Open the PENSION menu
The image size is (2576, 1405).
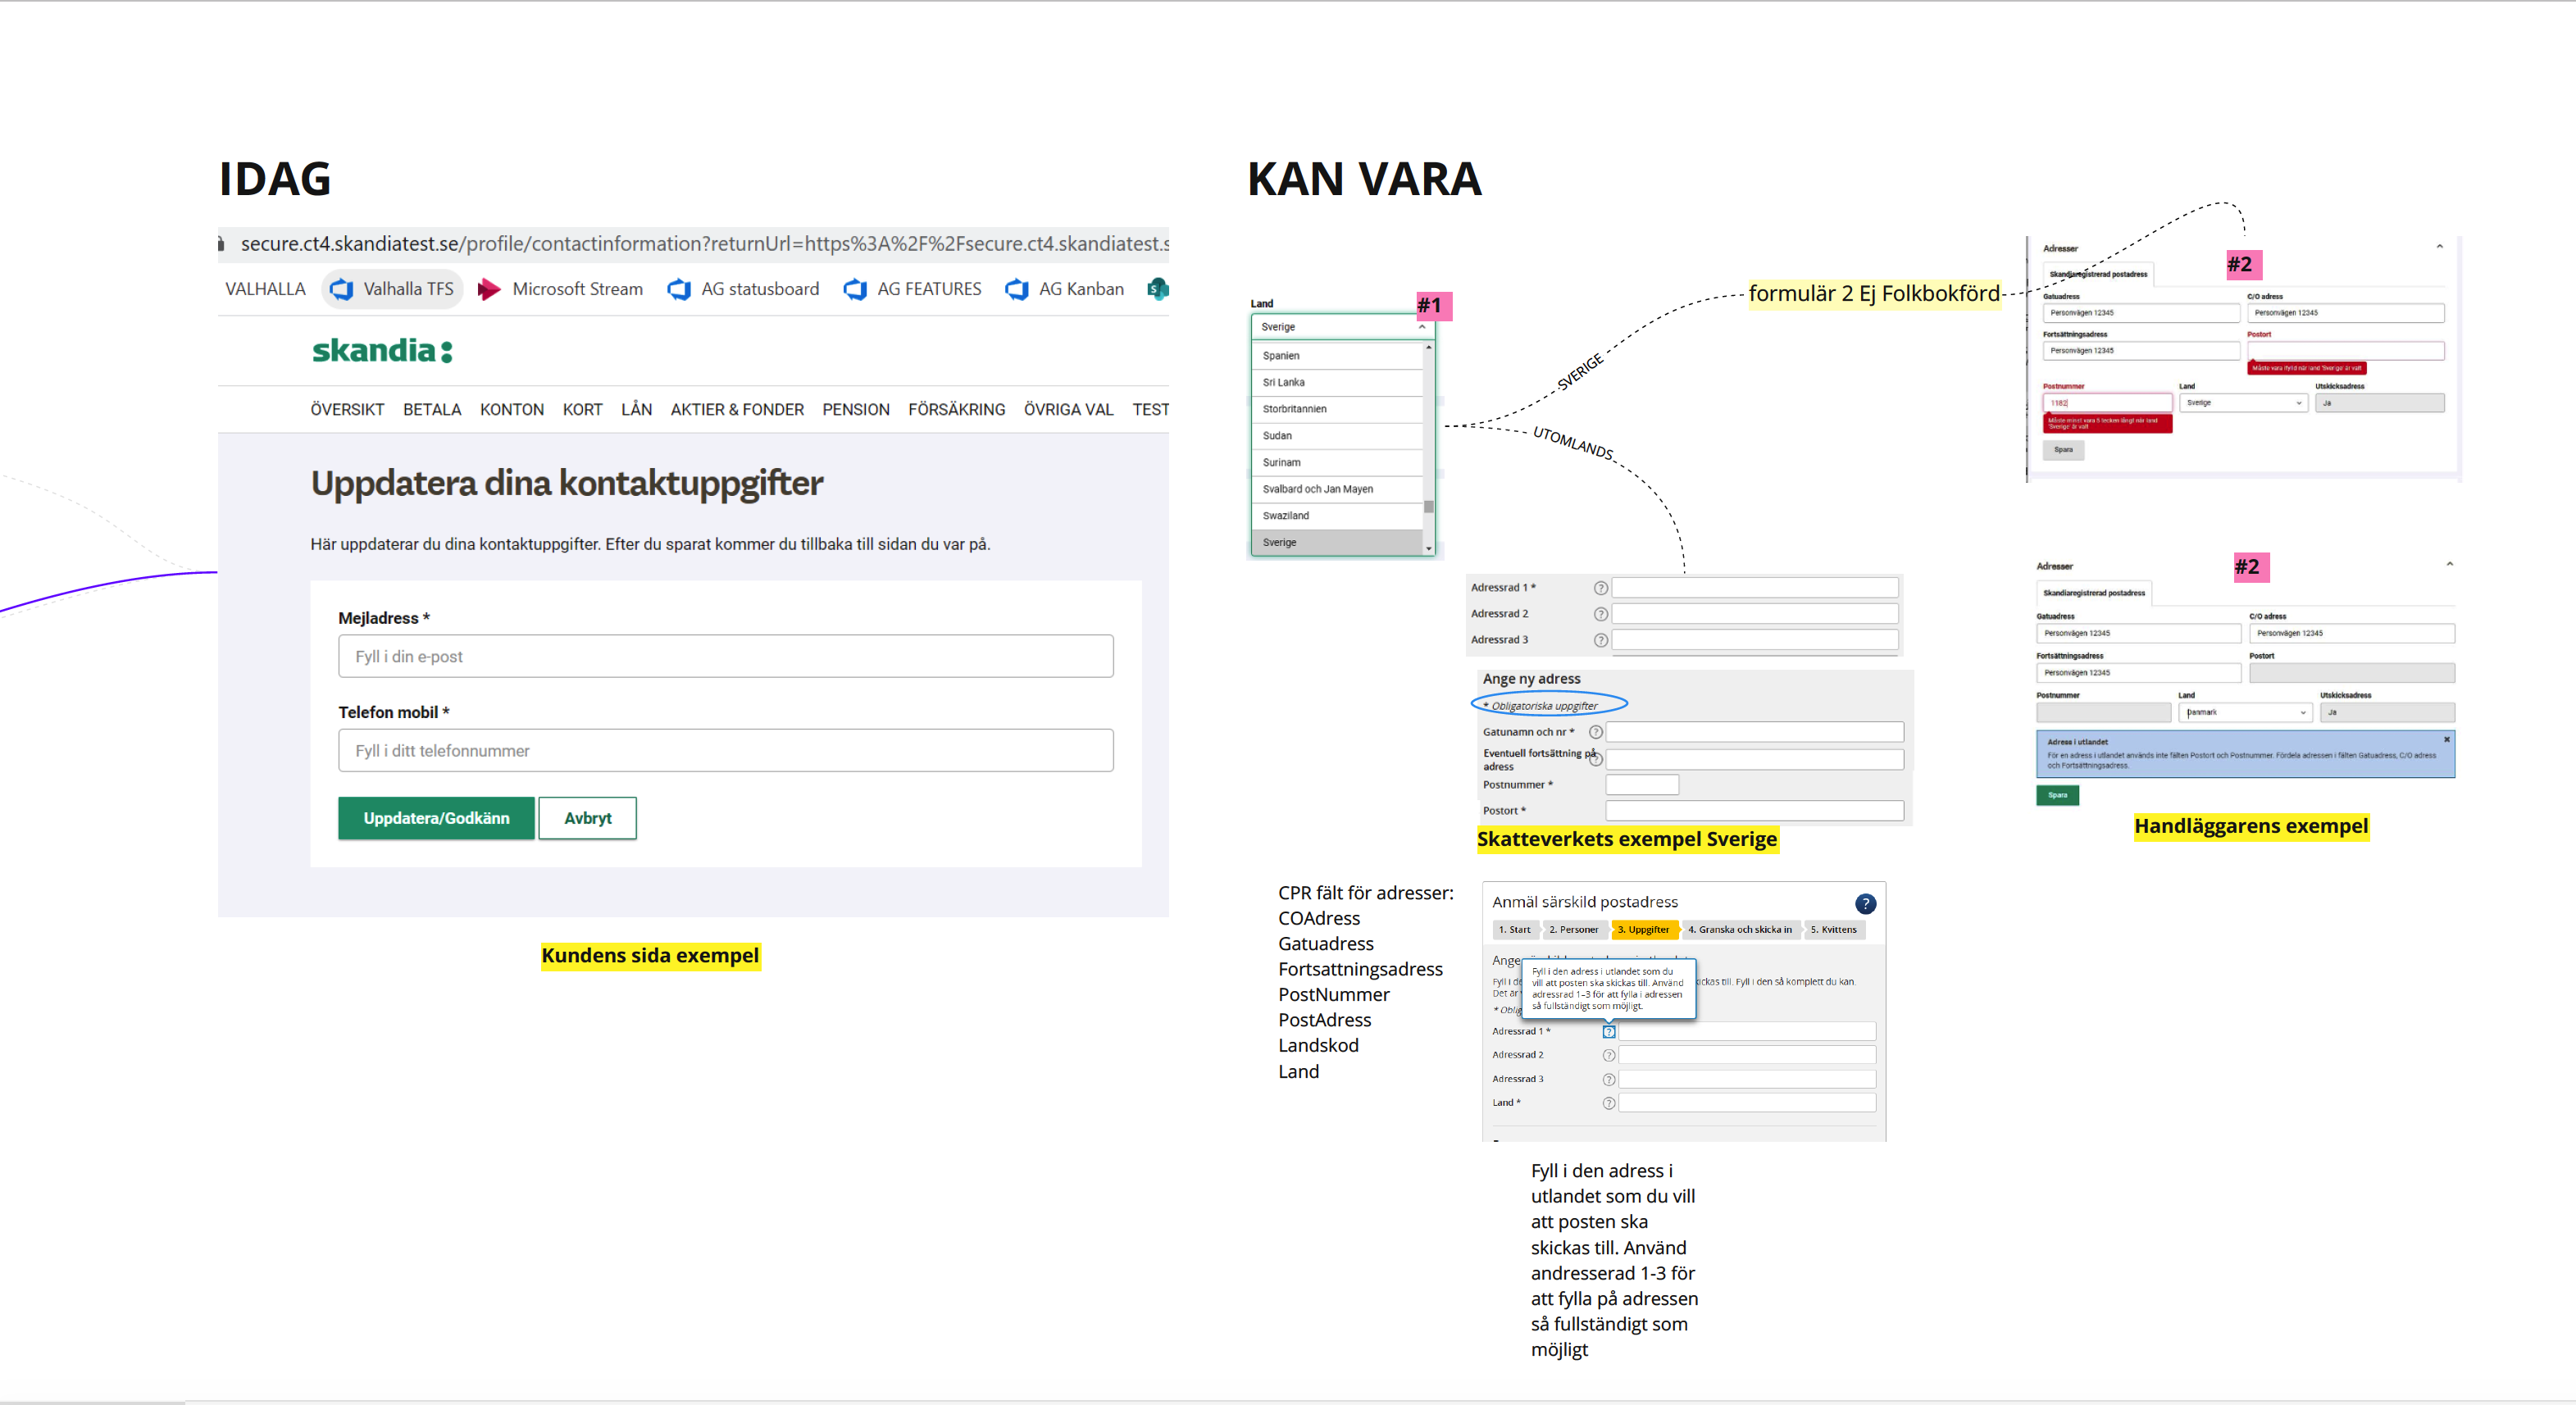pos(856,409)
